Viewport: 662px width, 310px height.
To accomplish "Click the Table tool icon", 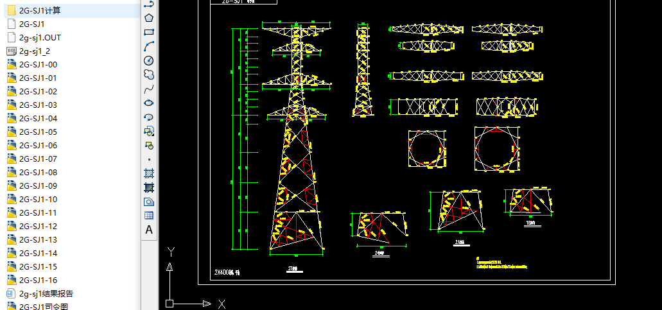I will pyautogui.click(x=148, y=216).
